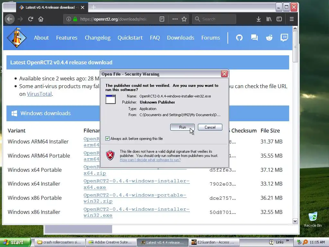Open the Recycle Bin desktop icon

(x=313, y=219)
